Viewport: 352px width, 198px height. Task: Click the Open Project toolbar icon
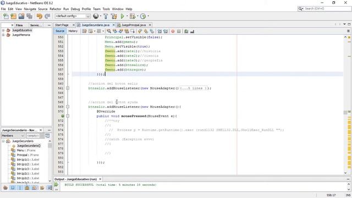coord(21,16)
